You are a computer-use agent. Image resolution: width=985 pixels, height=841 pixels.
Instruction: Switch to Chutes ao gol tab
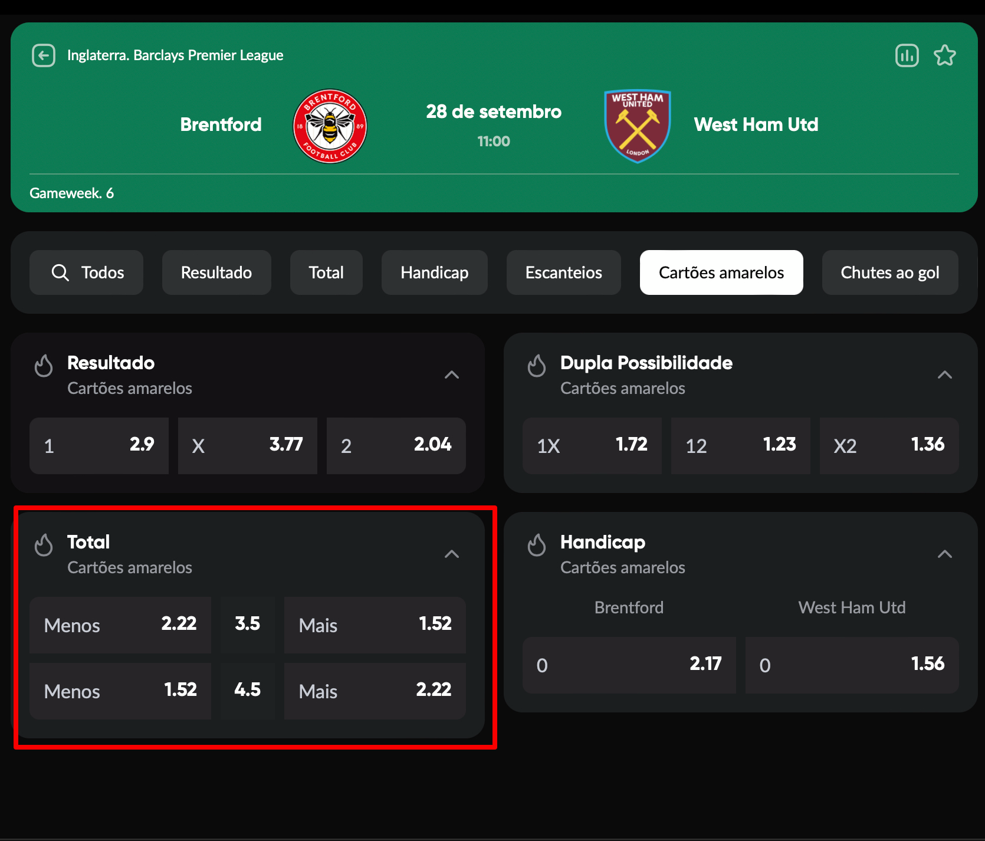coord(890,272)
